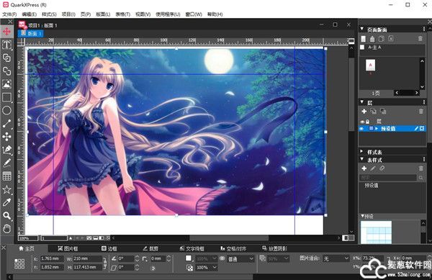Screen dimensions: 432x280
Task: Expand the selected blue layer's arrow
Action: tap(377, 129)
